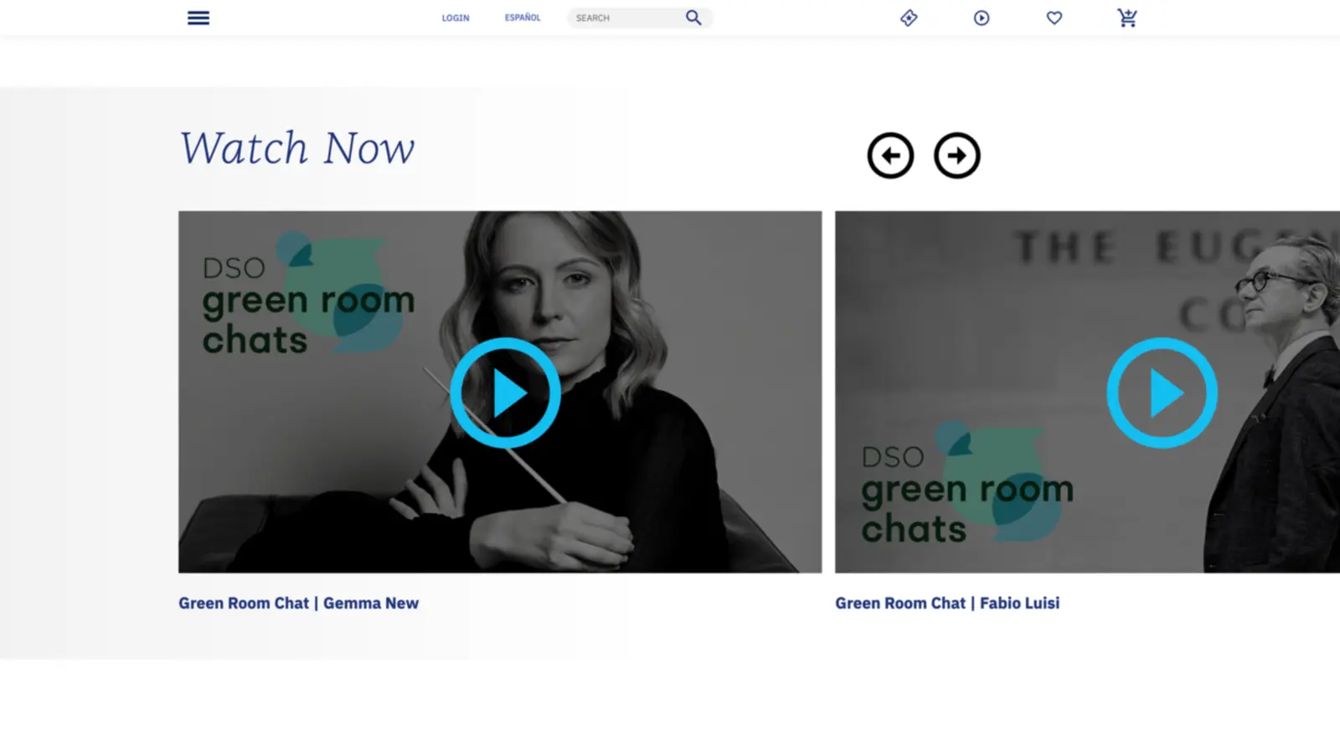Open the hamburger navigation menu
This screenshot has width=1340, height=730.
(198, 18)
